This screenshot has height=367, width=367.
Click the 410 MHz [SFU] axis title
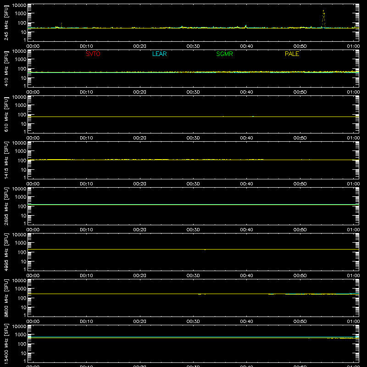[6, 68]
